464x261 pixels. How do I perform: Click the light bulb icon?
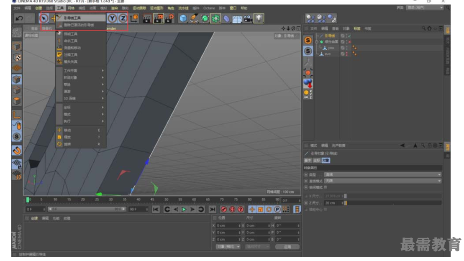coord(259,18)
